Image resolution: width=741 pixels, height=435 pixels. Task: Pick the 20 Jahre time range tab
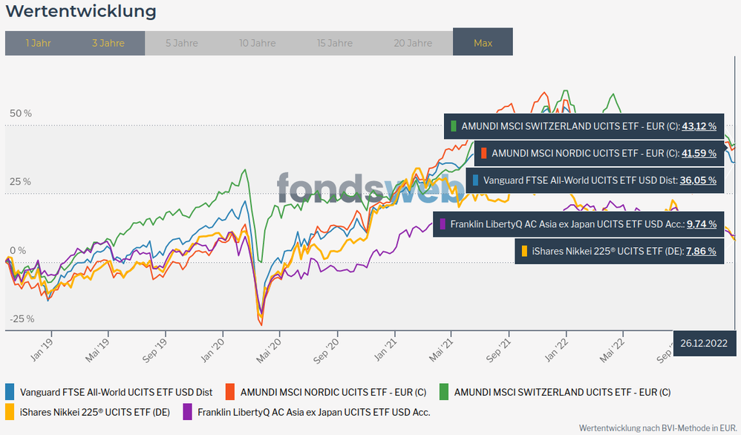(x=412, y=43)
